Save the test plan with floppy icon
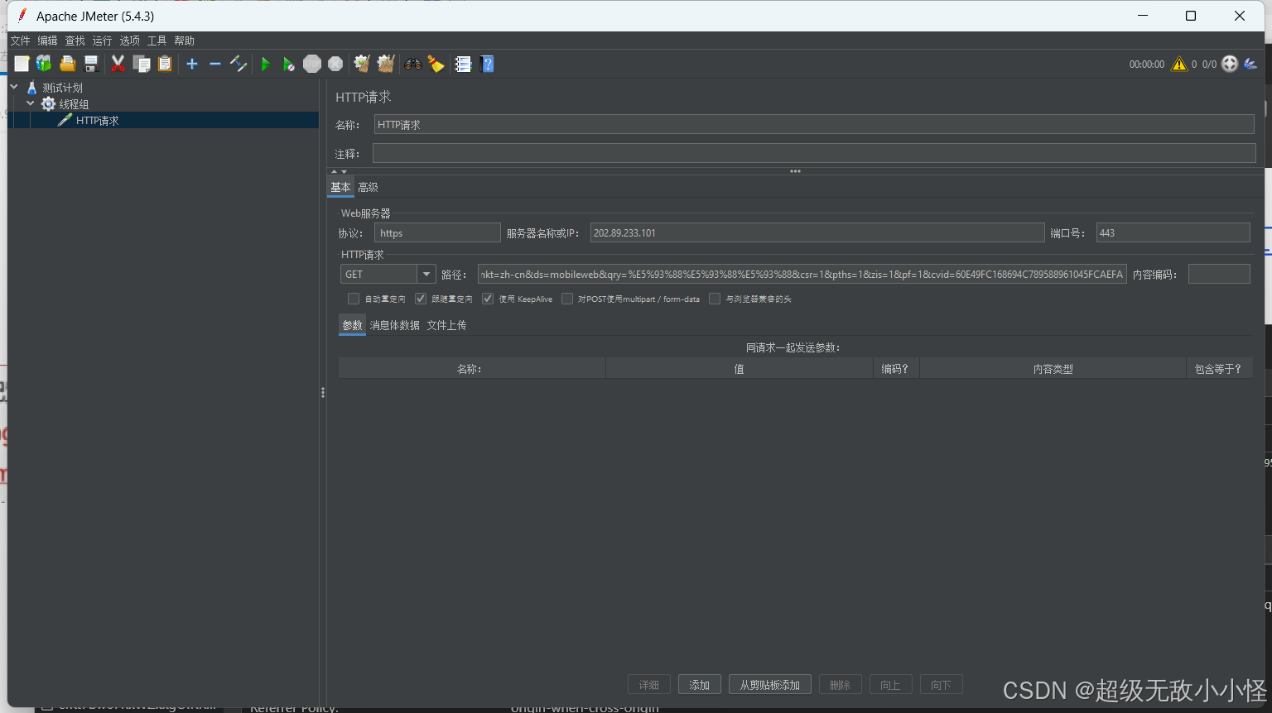 point(91,64)
